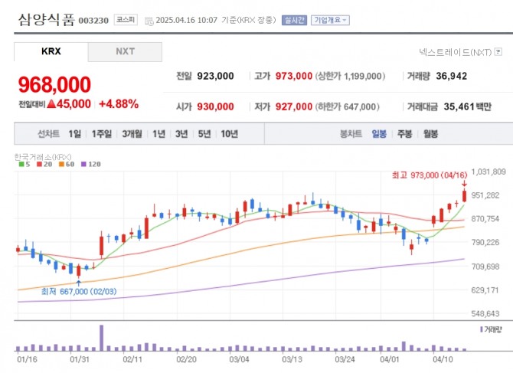
Task: Show the 3년 line chart
Action: [x=181, y=134]
